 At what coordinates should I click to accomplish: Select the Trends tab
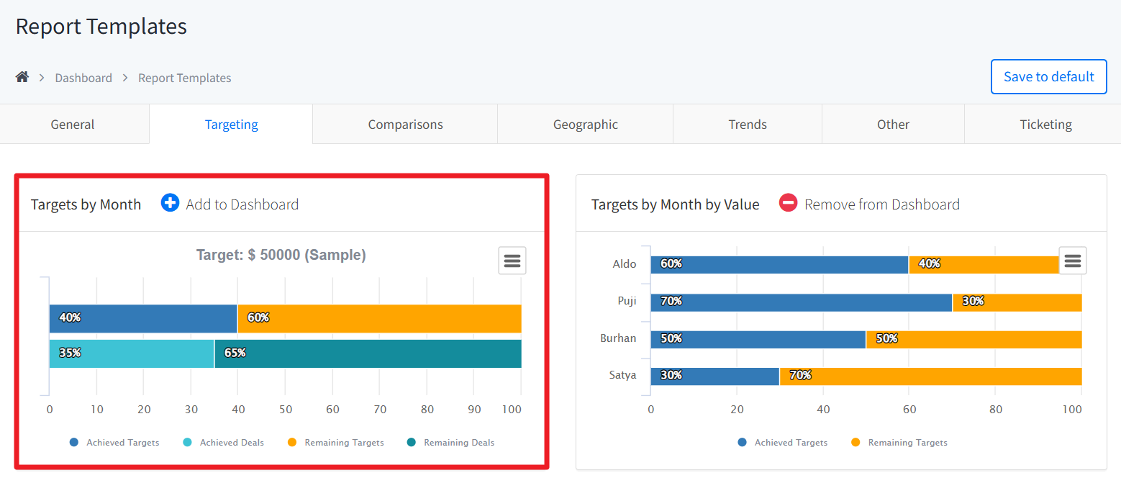(x=747, y=125)
